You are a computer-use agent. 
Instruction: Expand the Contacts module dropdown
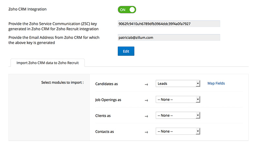tap(178, 131)
